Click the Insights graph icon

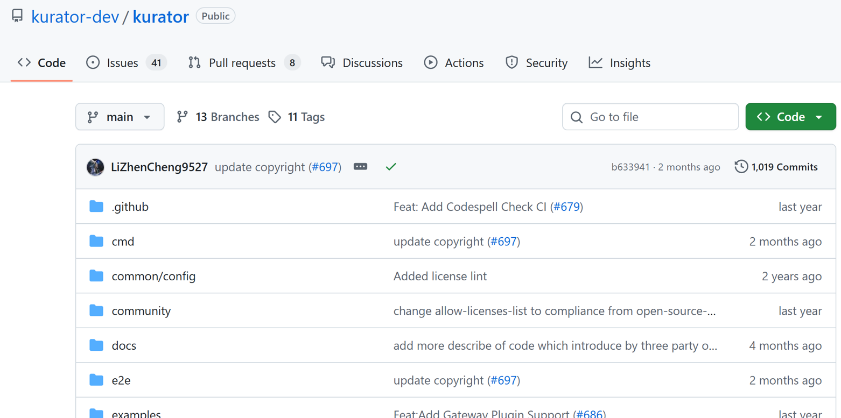pyautogui.click(x=595, y=63)
